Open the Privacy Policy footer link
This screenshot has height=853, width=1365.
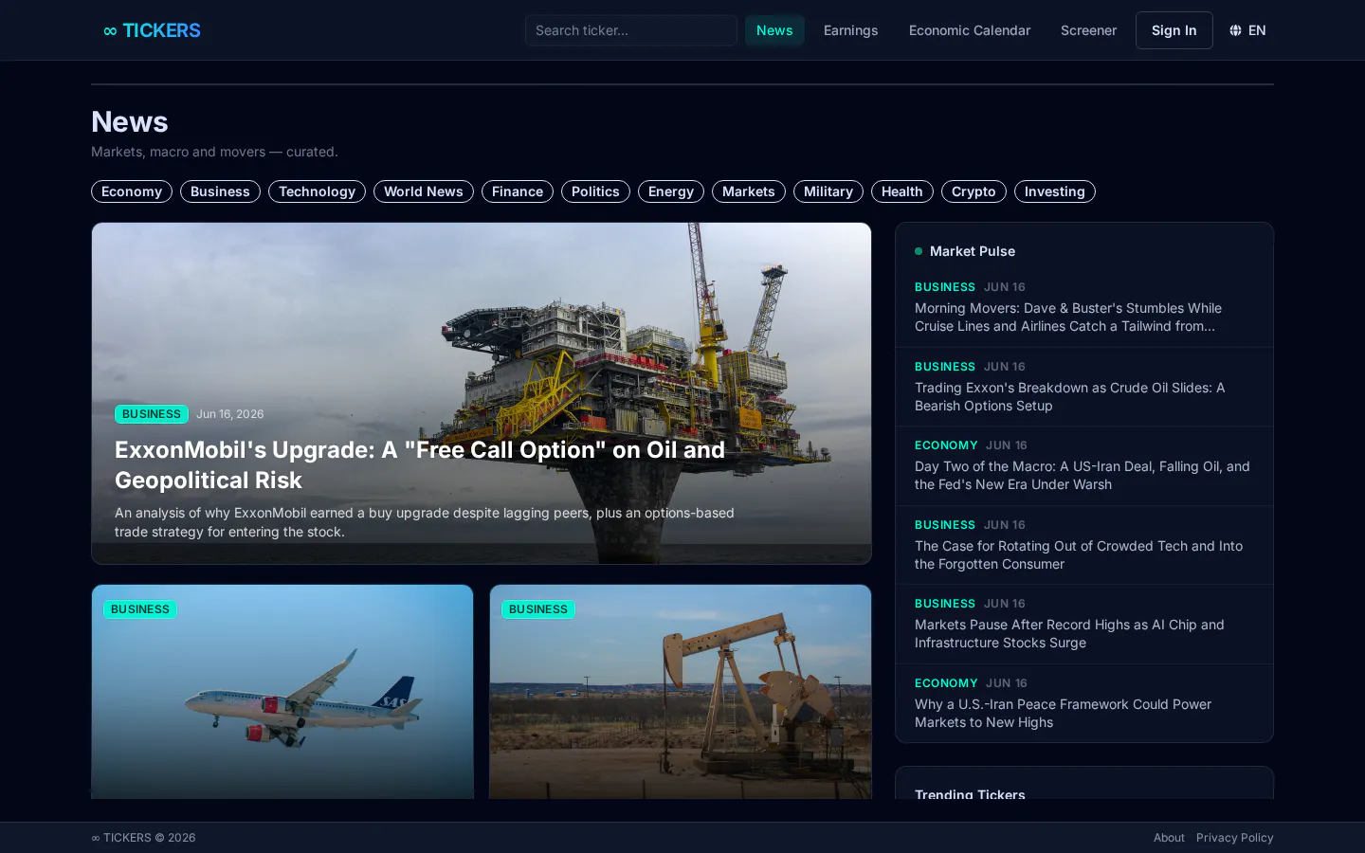(x=1235, y=838)
